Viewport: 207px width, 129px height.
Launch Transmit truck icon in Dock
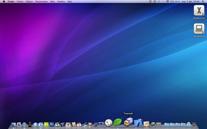click(128, 122)
